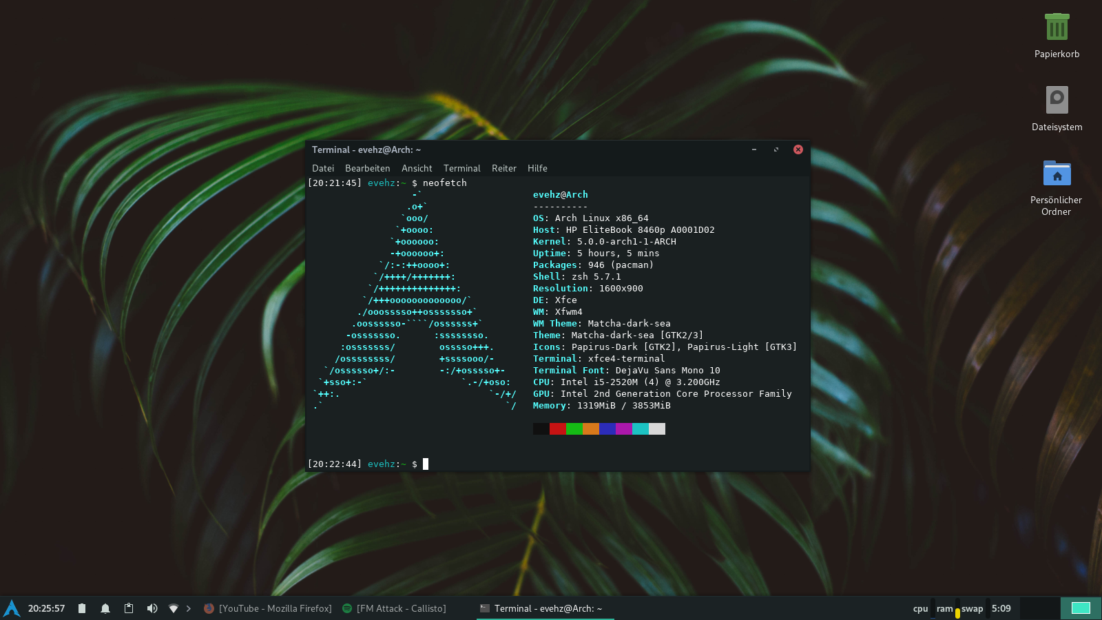Click the green neofetch color block

[x=574, y=428]
